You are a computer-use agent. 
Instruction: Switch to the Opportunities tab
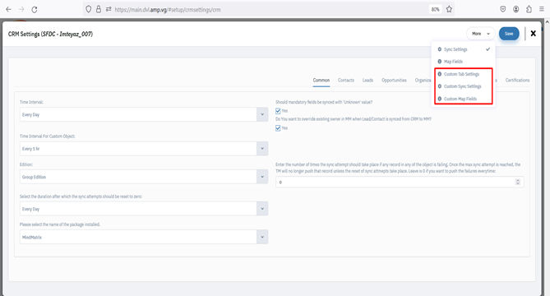tap(394, 81)
